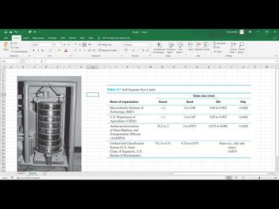Switch to the Data tab

coord(63,38)
